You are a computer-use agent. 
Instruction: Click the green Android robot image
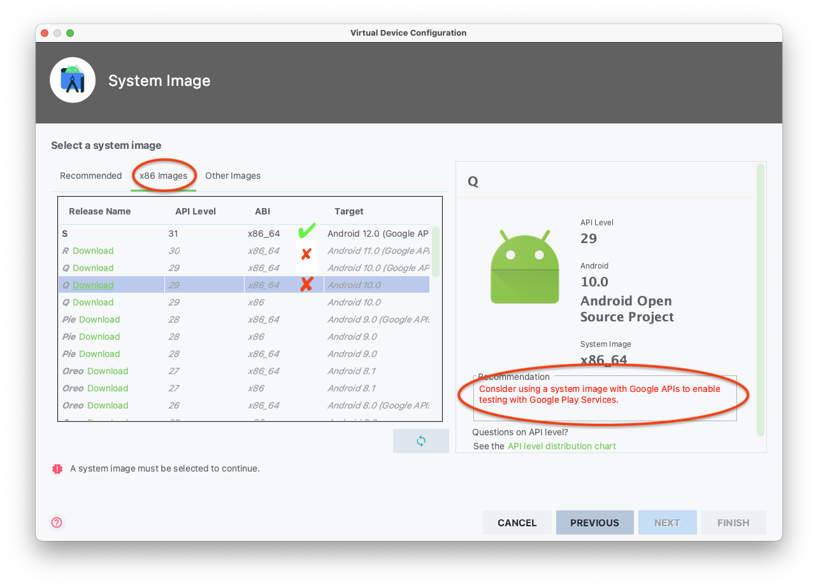point(524,266)
